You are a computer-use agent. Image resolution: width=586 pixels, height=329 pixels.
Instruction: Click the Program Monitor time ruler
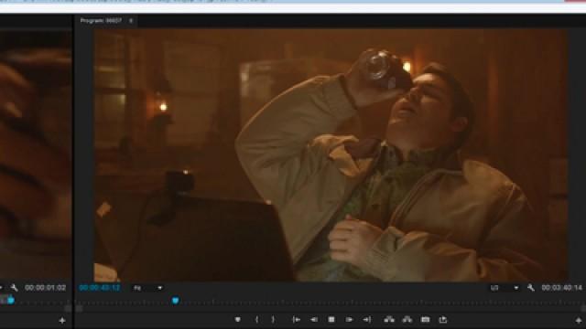coord(331,301)
